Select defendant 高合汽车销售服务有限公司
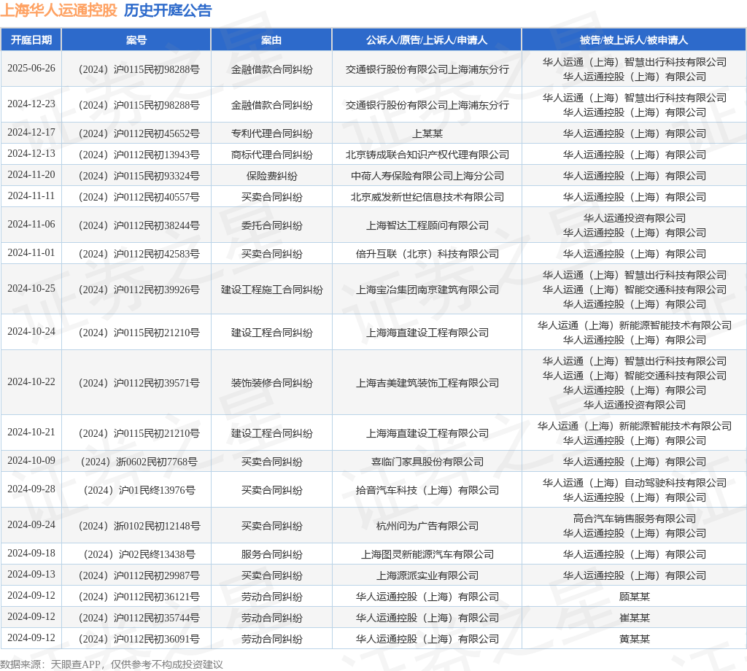This screenshot has width=747, height=671. click(635, 519)
